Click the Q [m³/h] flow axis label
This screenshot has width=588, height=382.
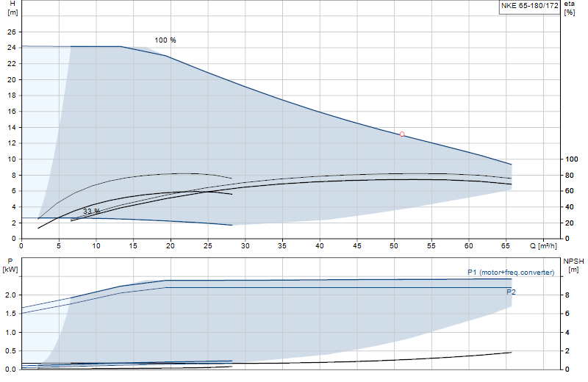[x=543, y=246]
